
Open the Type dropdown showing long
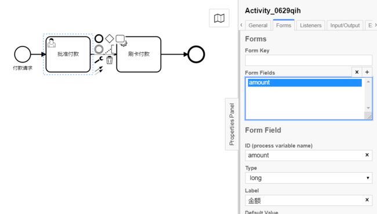(x=309, y=178)
